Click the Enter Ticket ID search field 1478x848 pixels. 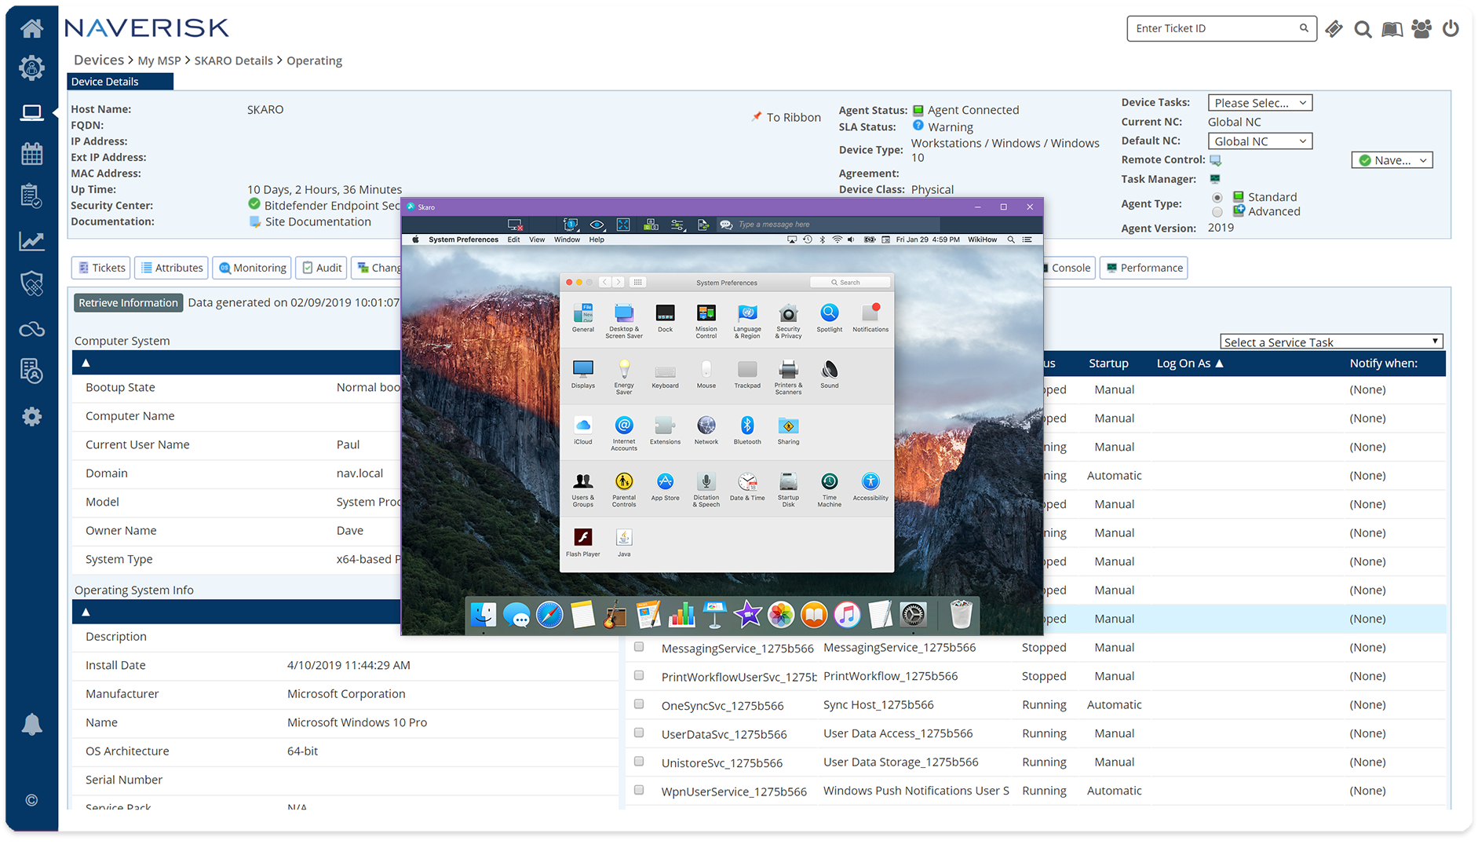tap(1213, 29)
